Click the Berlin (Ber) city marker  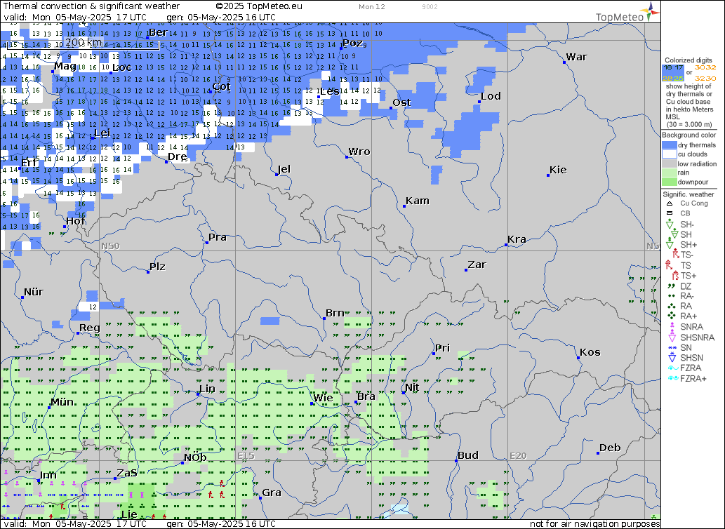(x=147, y=38)
